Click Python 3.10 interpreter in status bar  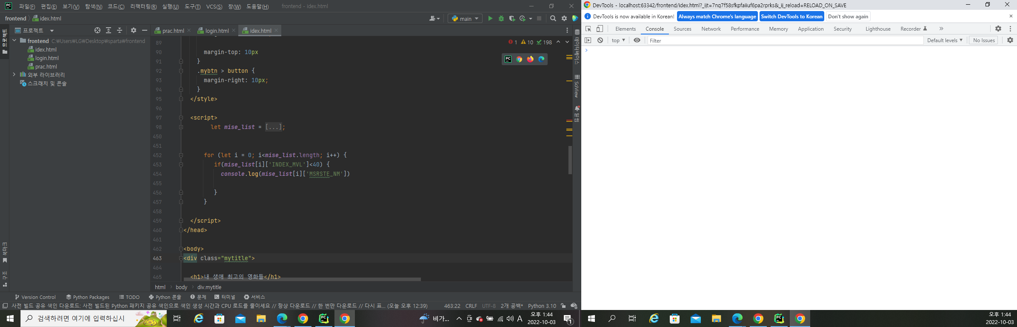542,306
